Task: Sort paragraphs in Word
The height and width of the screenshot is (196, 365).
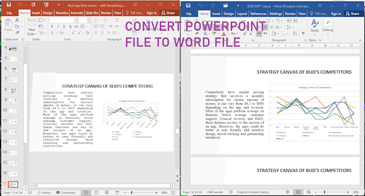Action: [x=295, y=34]
